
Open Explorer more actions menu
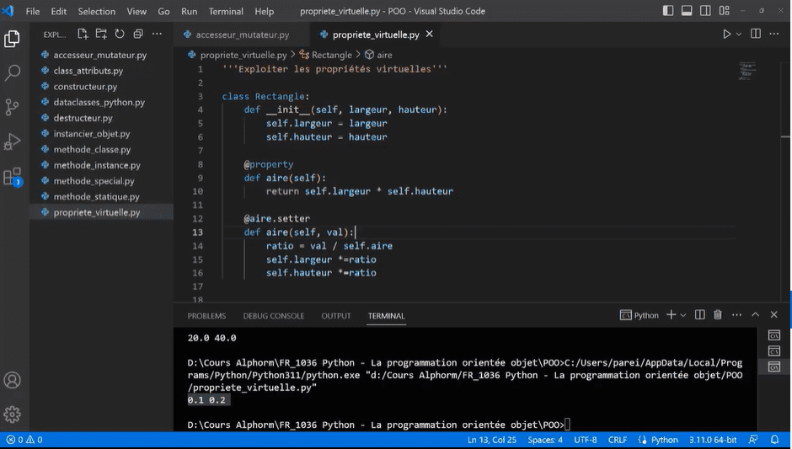[x=157, y=34]
